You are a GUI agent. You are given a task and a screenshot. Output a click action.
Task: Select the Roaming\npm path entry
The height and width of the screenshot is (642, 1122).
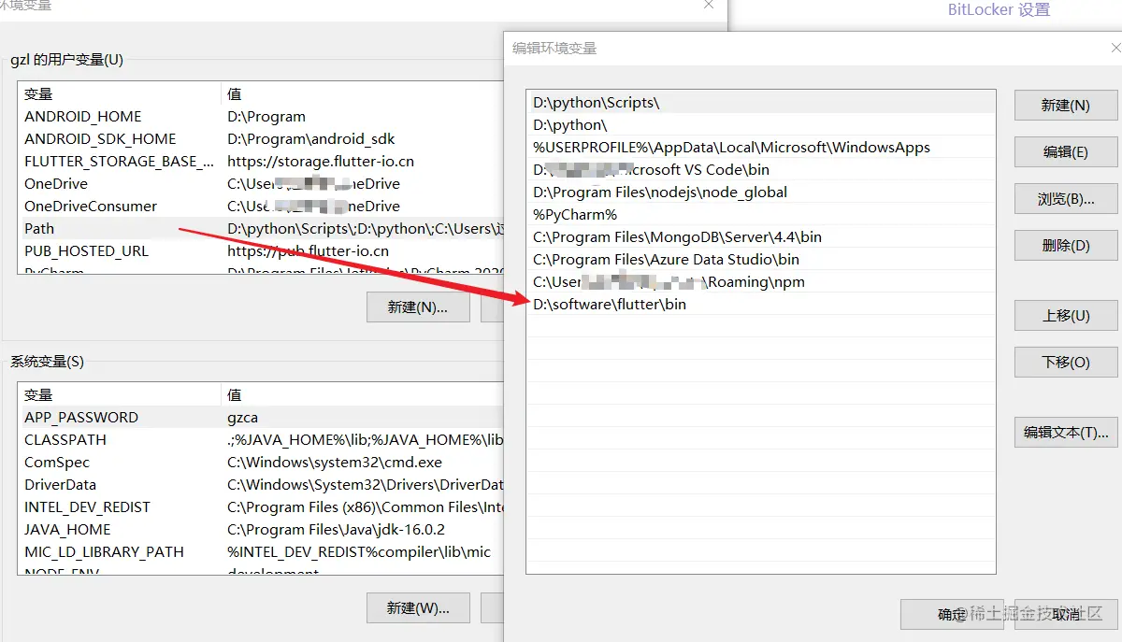(x=760, y=282)
